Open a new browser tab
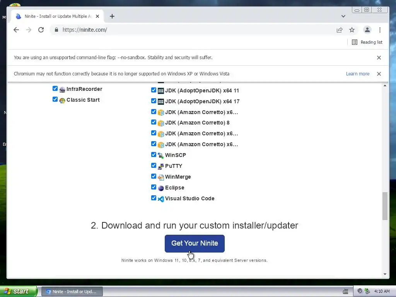The width and height of the screenshot is (396, 297). click(x=112, y=16)
